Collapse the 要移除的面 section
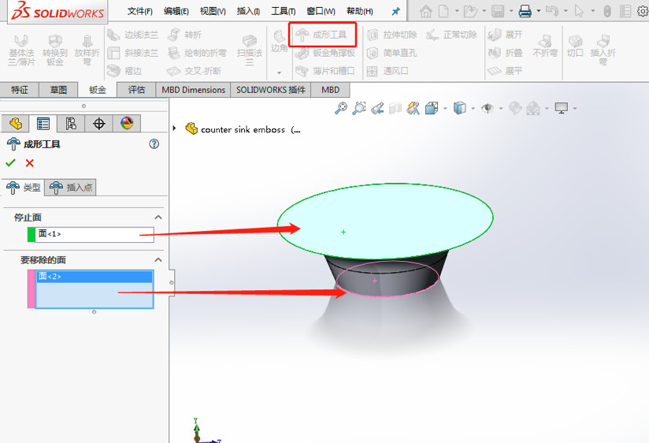The width and height of the screenshot is (649, 443). [158, 260]
